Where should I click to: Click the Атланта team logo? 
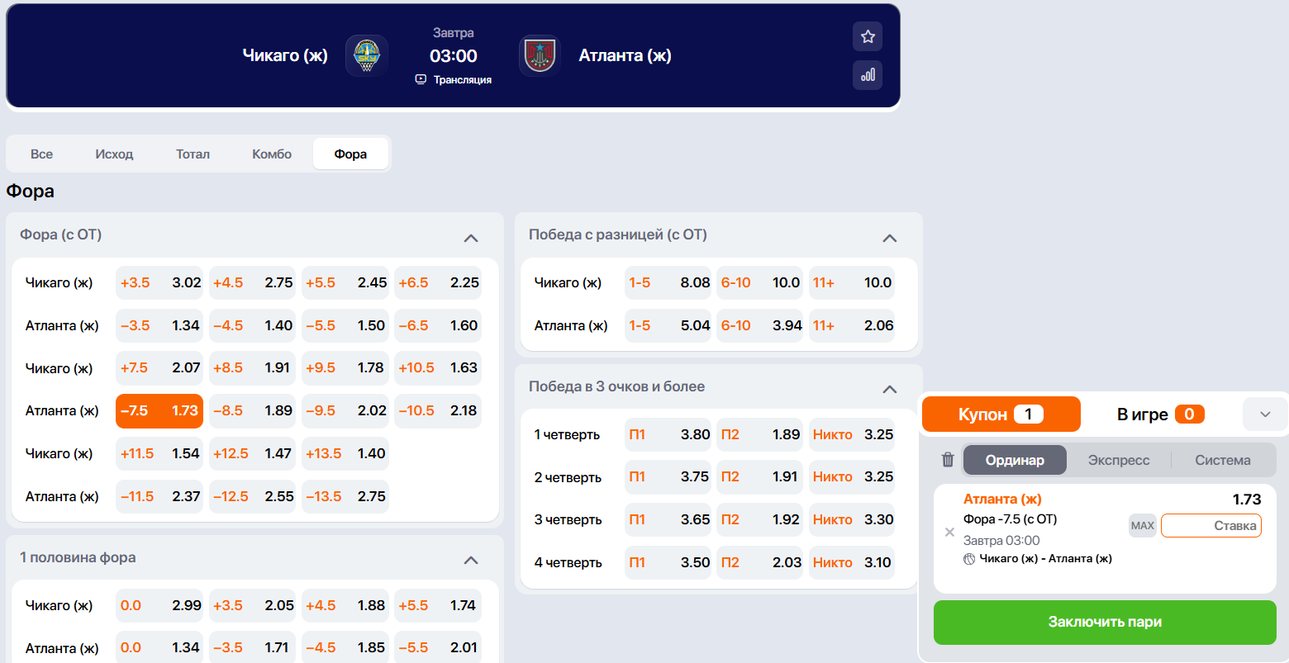pos(540,55)
